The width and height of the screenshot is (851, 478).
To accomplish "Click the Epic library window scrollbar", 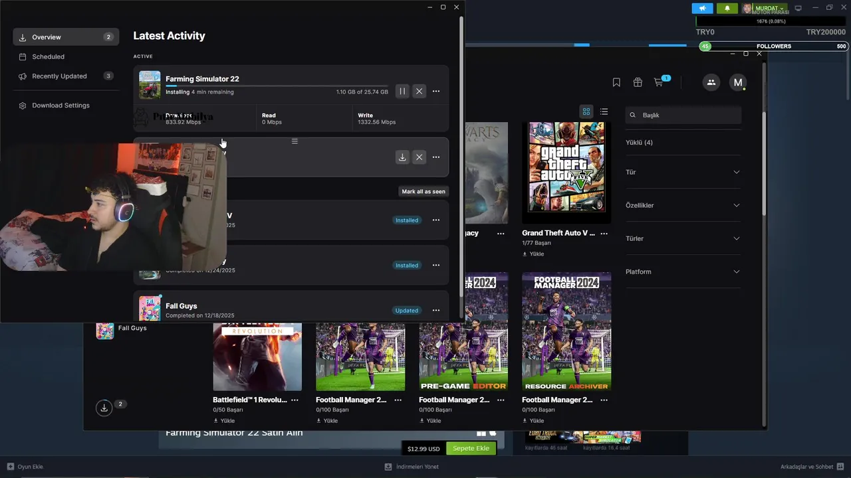I will 764,163.
